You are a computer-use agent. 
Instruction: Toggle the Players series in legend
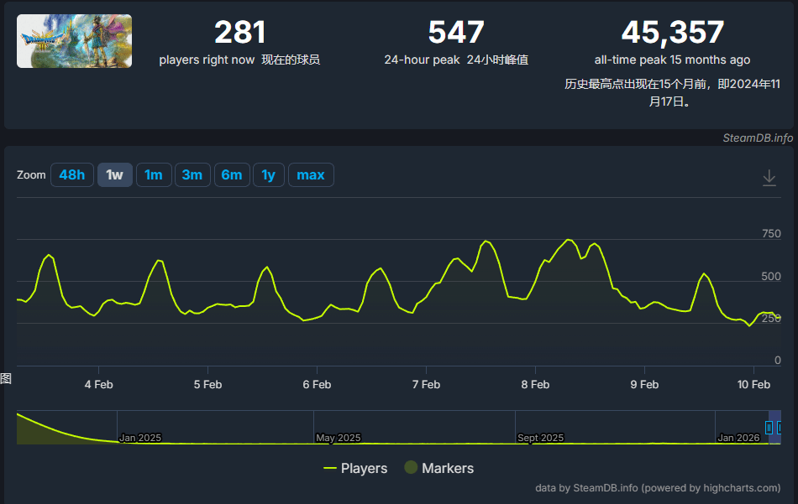click(x=355, y=468)
